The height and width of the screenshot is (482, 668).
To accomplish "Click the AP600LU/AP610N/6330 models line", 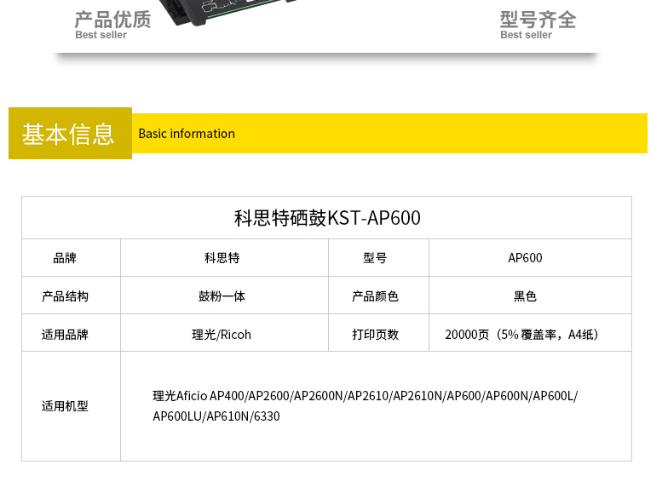I will (216, 416).
